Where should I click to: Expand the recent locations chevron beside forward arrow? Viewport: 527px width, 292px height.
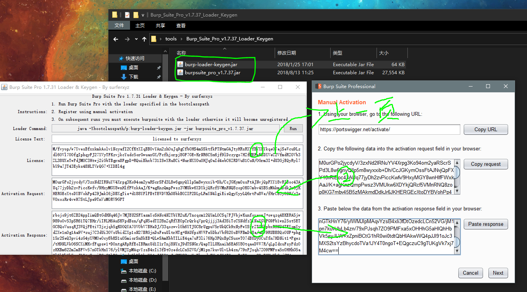pyautogui.click(x=136, y=39)
